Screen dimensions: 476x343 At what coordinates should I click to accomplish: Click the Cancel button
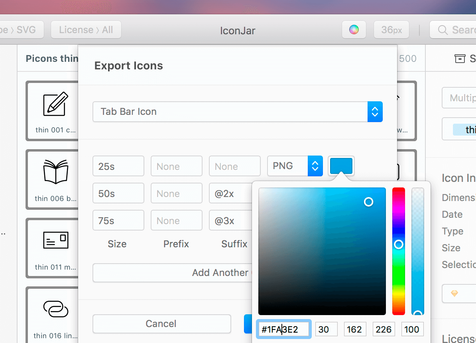(x=161, y=323)
